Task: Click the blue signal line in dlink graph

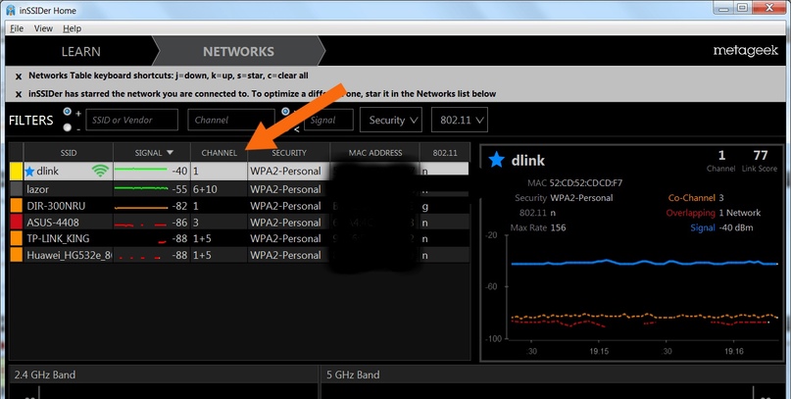Action: click(644, 263)
